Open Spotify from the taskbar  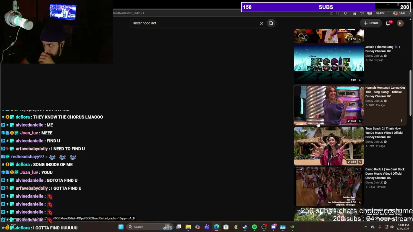tap(254, 227)
